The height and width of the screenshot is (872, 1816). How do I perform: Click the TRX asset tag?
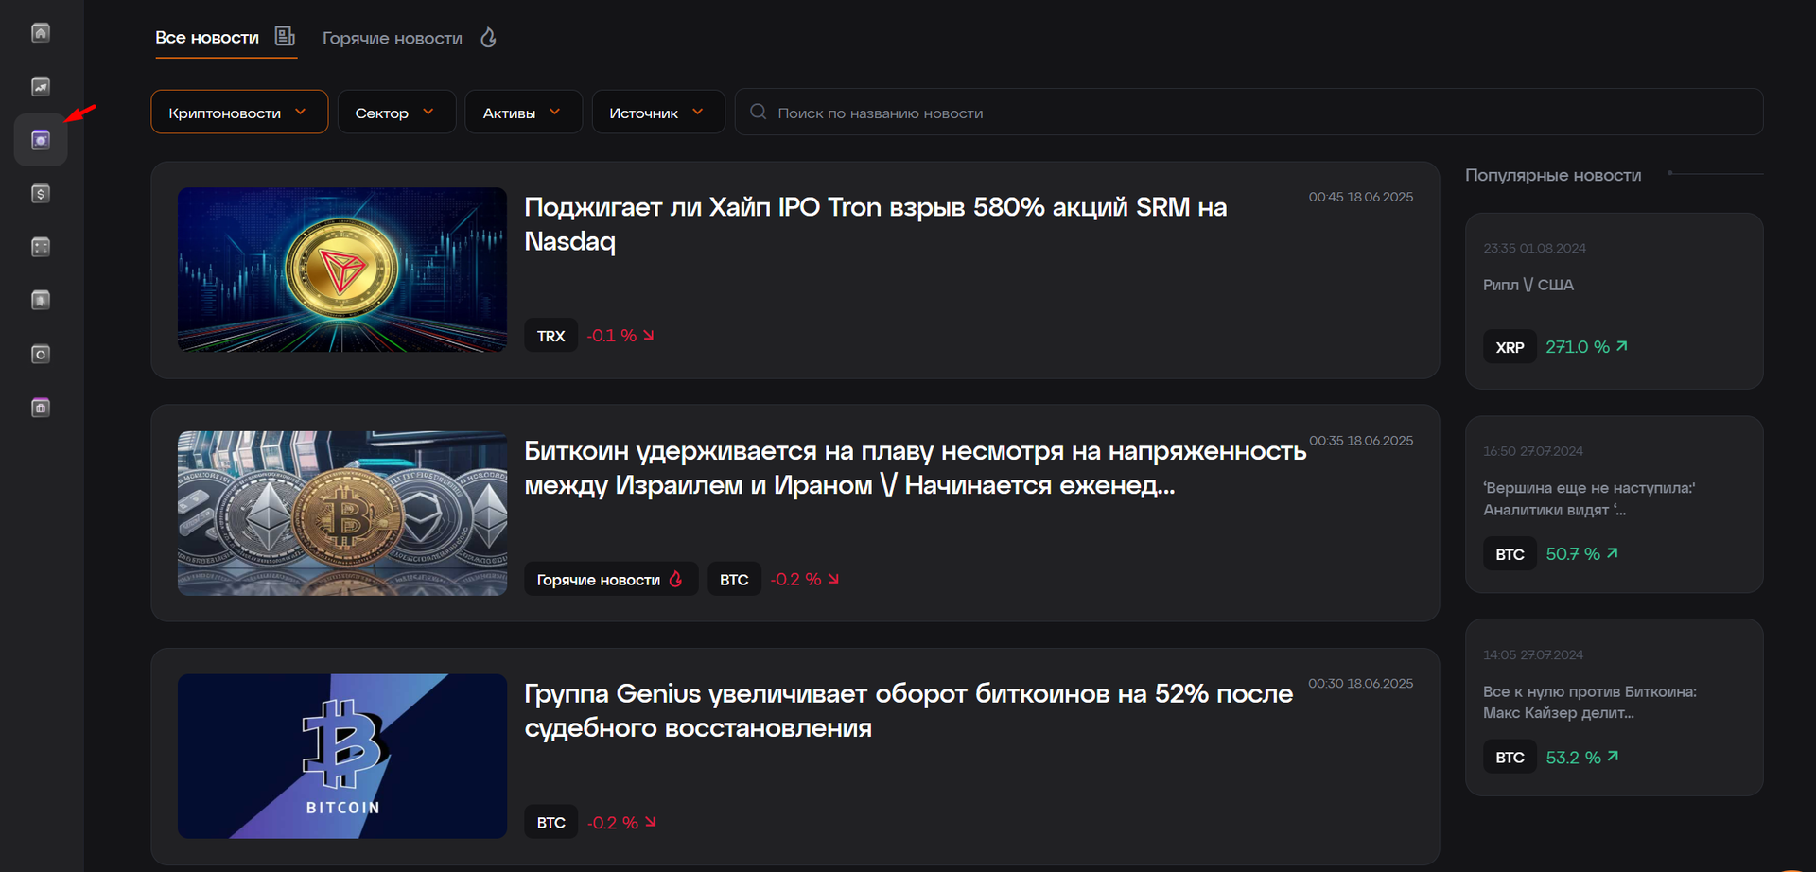pyautogui.click(x=551, y=336)
